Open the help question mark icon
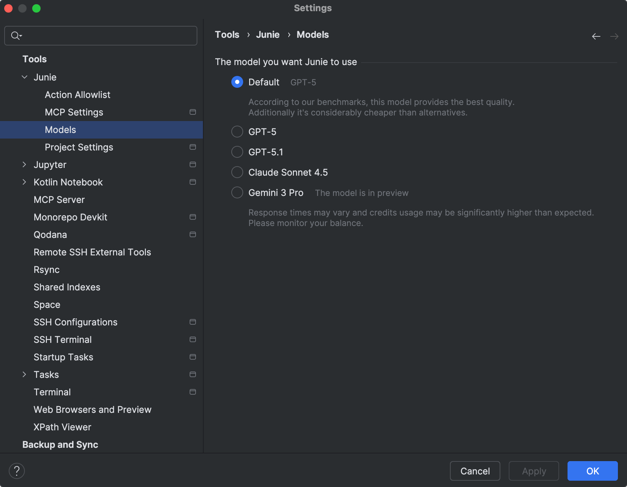The image size is (627, 487). [x=17, y=471]
